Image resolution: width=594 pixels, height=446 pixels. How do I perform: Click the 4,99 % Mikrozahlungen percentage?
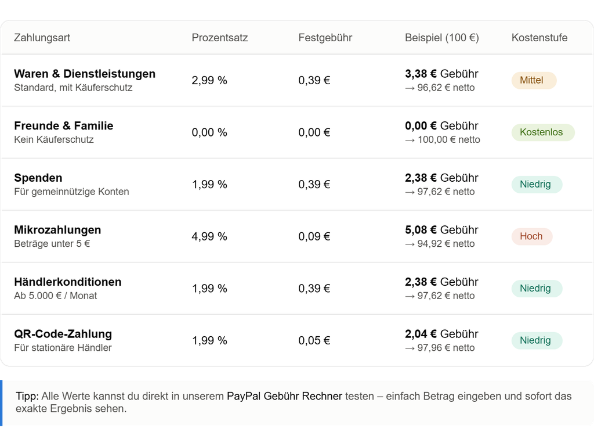click(209, 236)
